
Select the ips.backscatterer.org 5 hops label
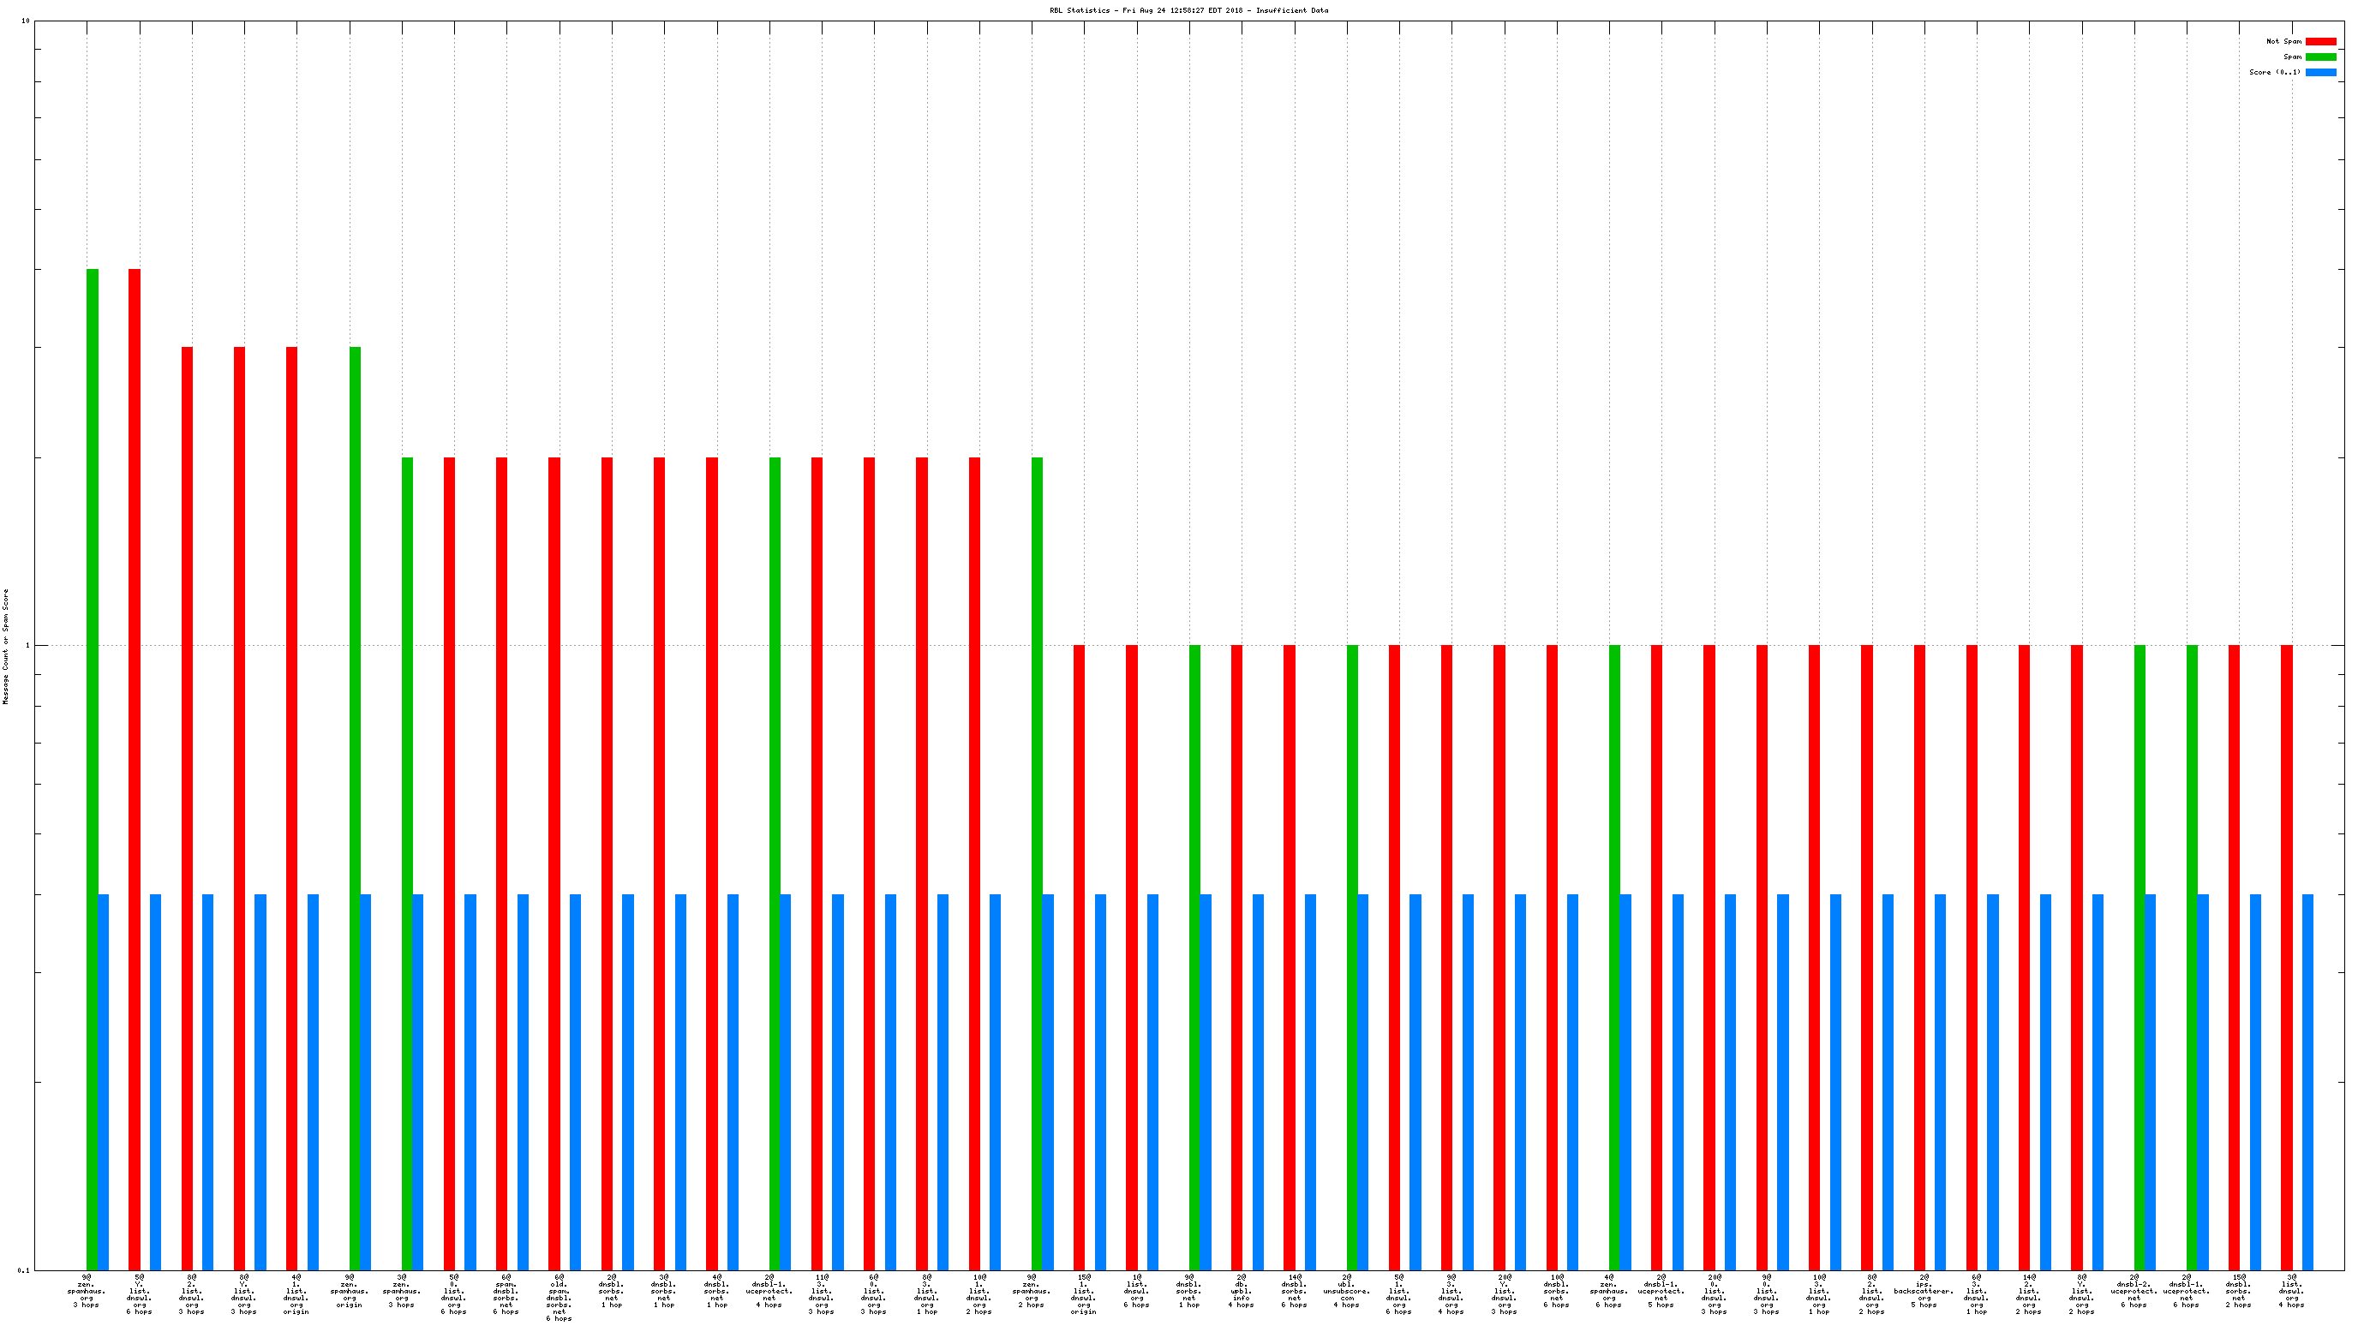pyautogui.click(x=1924, y=1290)
